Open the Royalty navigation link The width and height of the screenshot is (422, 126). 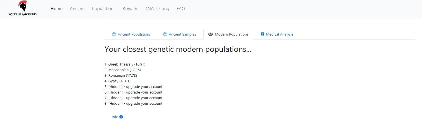[x=130, y=9]
